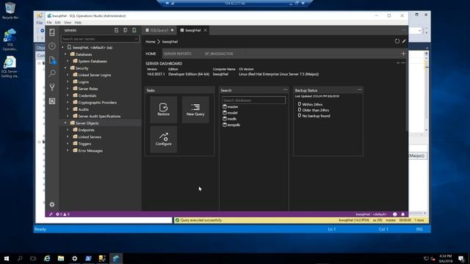Image resolution: width=470 pixels, height=264 pixels.
Task: Switch to the SP_WHOISACTIVE tab
Action: [219, 54]
